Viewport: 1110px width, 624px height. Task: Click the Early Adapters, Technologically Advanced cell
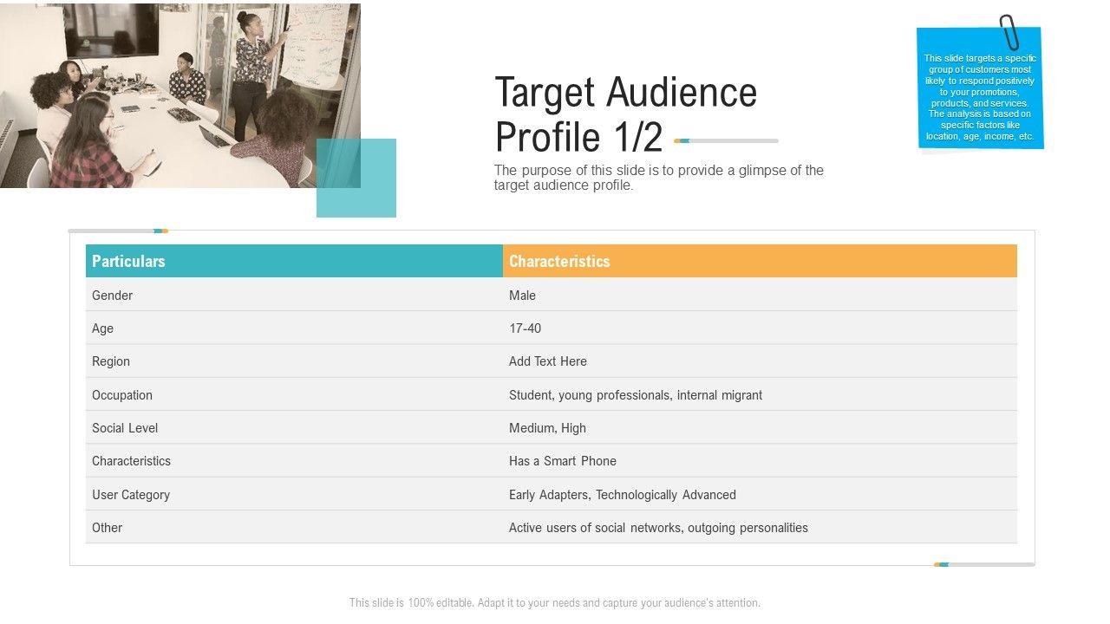click(622, 495)
